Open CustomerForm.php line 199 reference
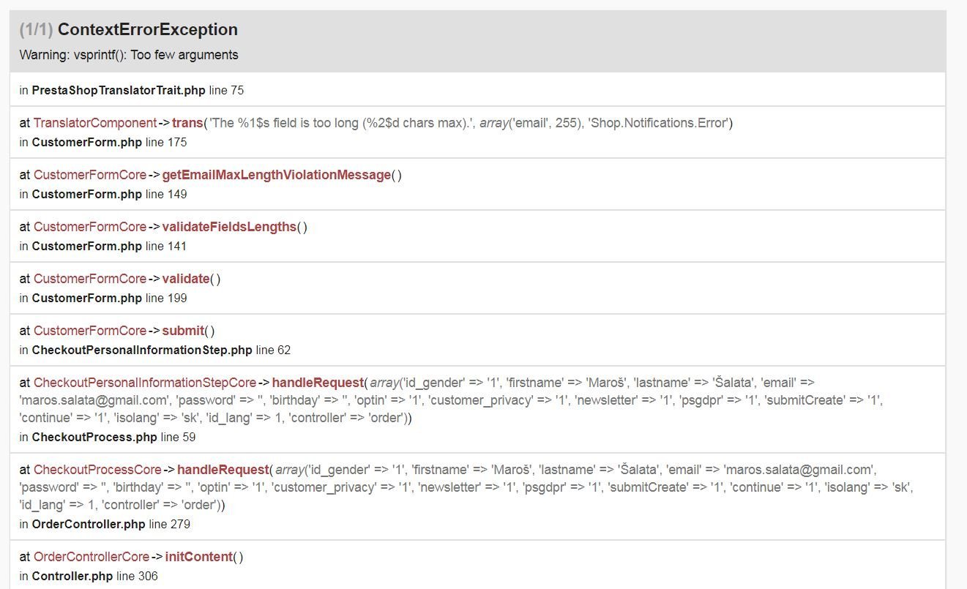 pos(86,299)
